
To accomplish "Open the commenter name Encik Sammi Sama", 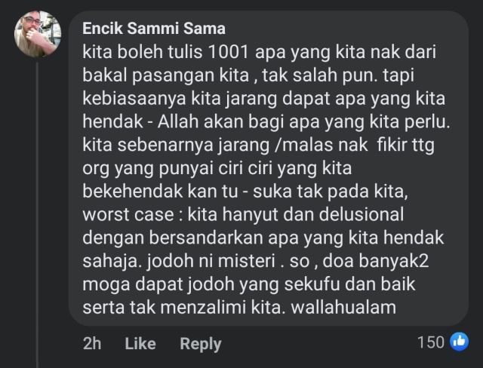I will tap(154, 29).
